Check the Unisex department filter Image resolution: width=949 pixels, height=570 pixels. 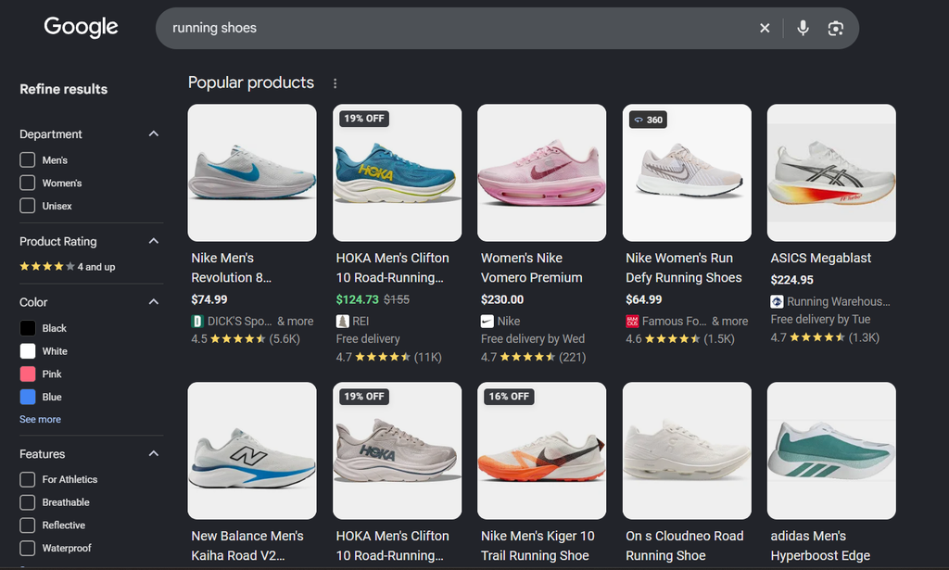27,206
